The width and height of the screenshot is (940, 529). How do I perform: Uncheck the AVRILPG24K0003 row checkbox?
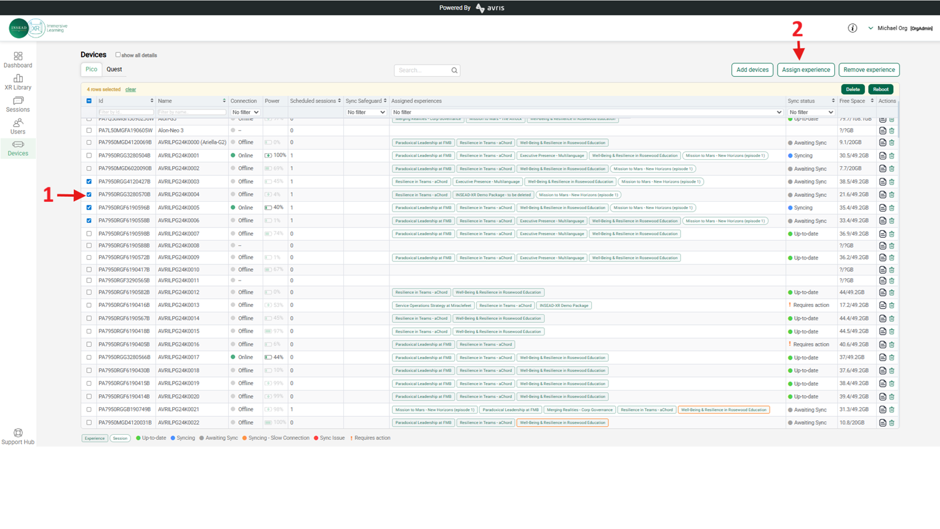click(89, 181)
